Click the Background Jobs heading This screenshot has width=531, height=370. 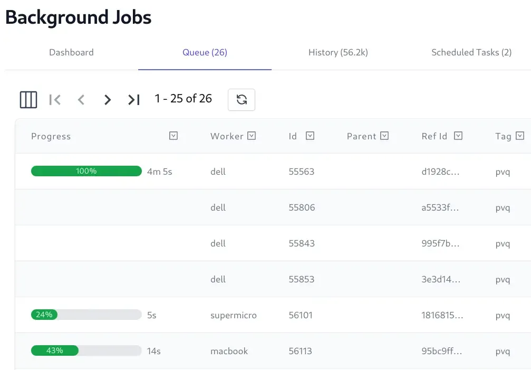click(x=78, y=17)
